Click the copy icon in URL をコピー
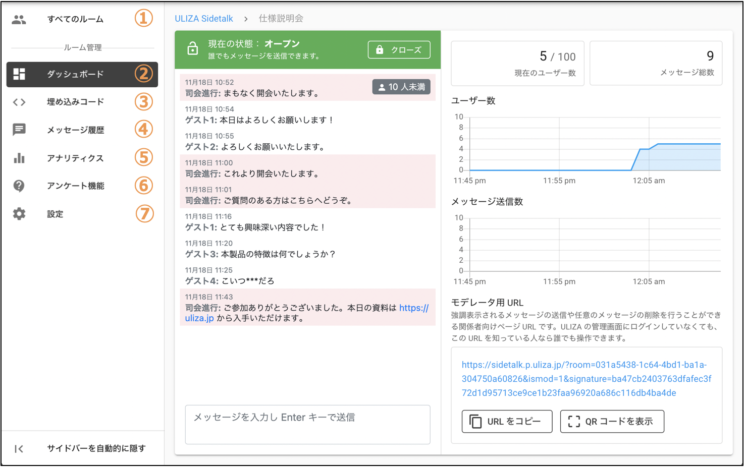The image size is (745, 467). [475, 422]
